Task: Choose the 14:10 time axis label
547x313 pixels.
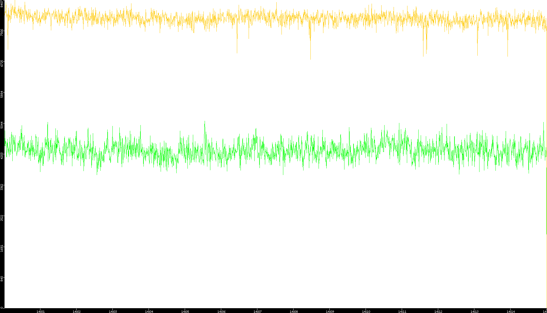Action: (x=366, y=311)
